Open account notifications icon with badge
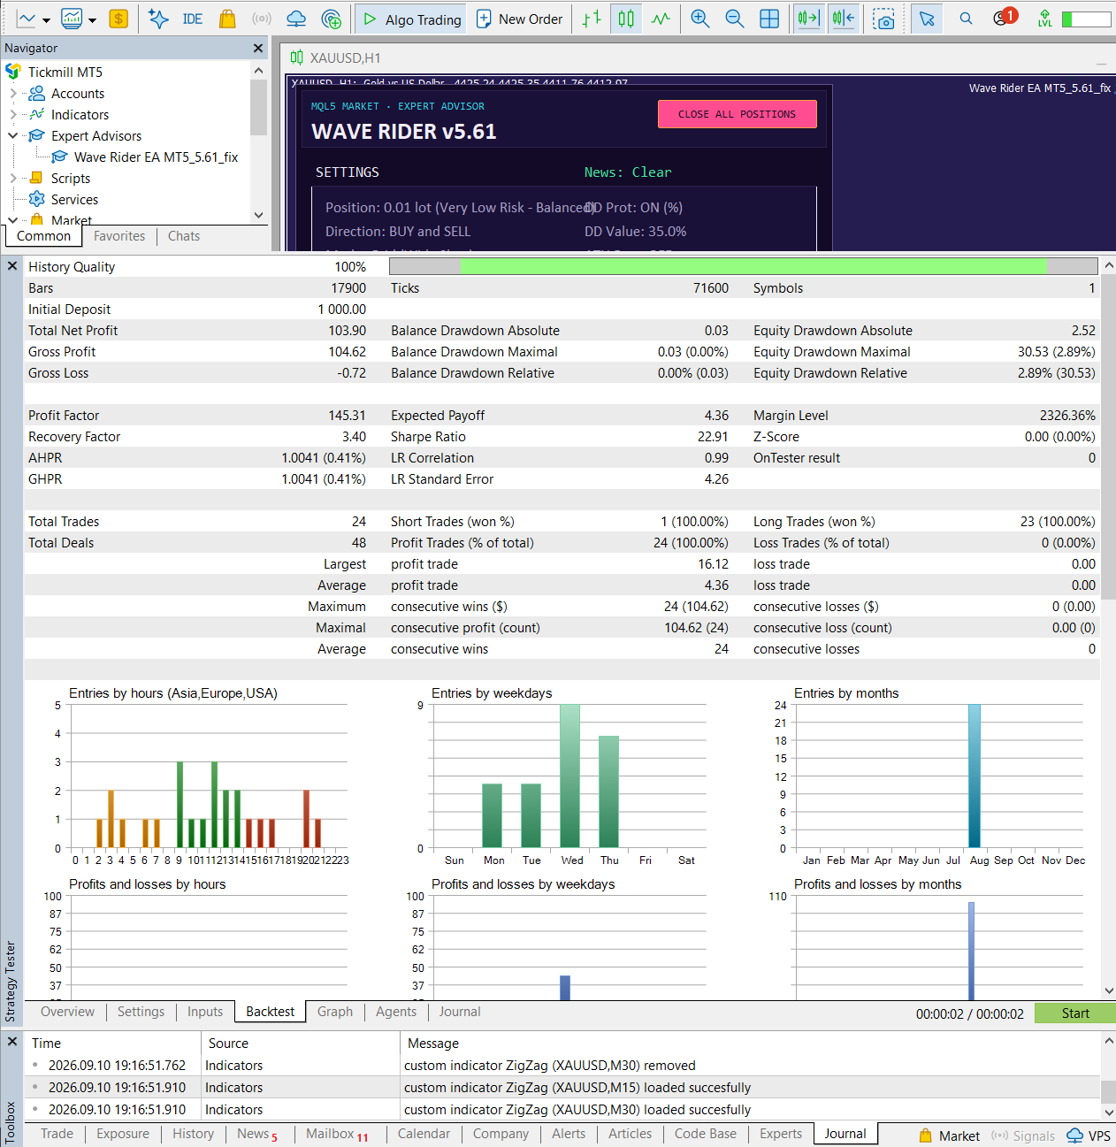The height and width of the screenshot is (1147, 1116). pos(1004,17)
